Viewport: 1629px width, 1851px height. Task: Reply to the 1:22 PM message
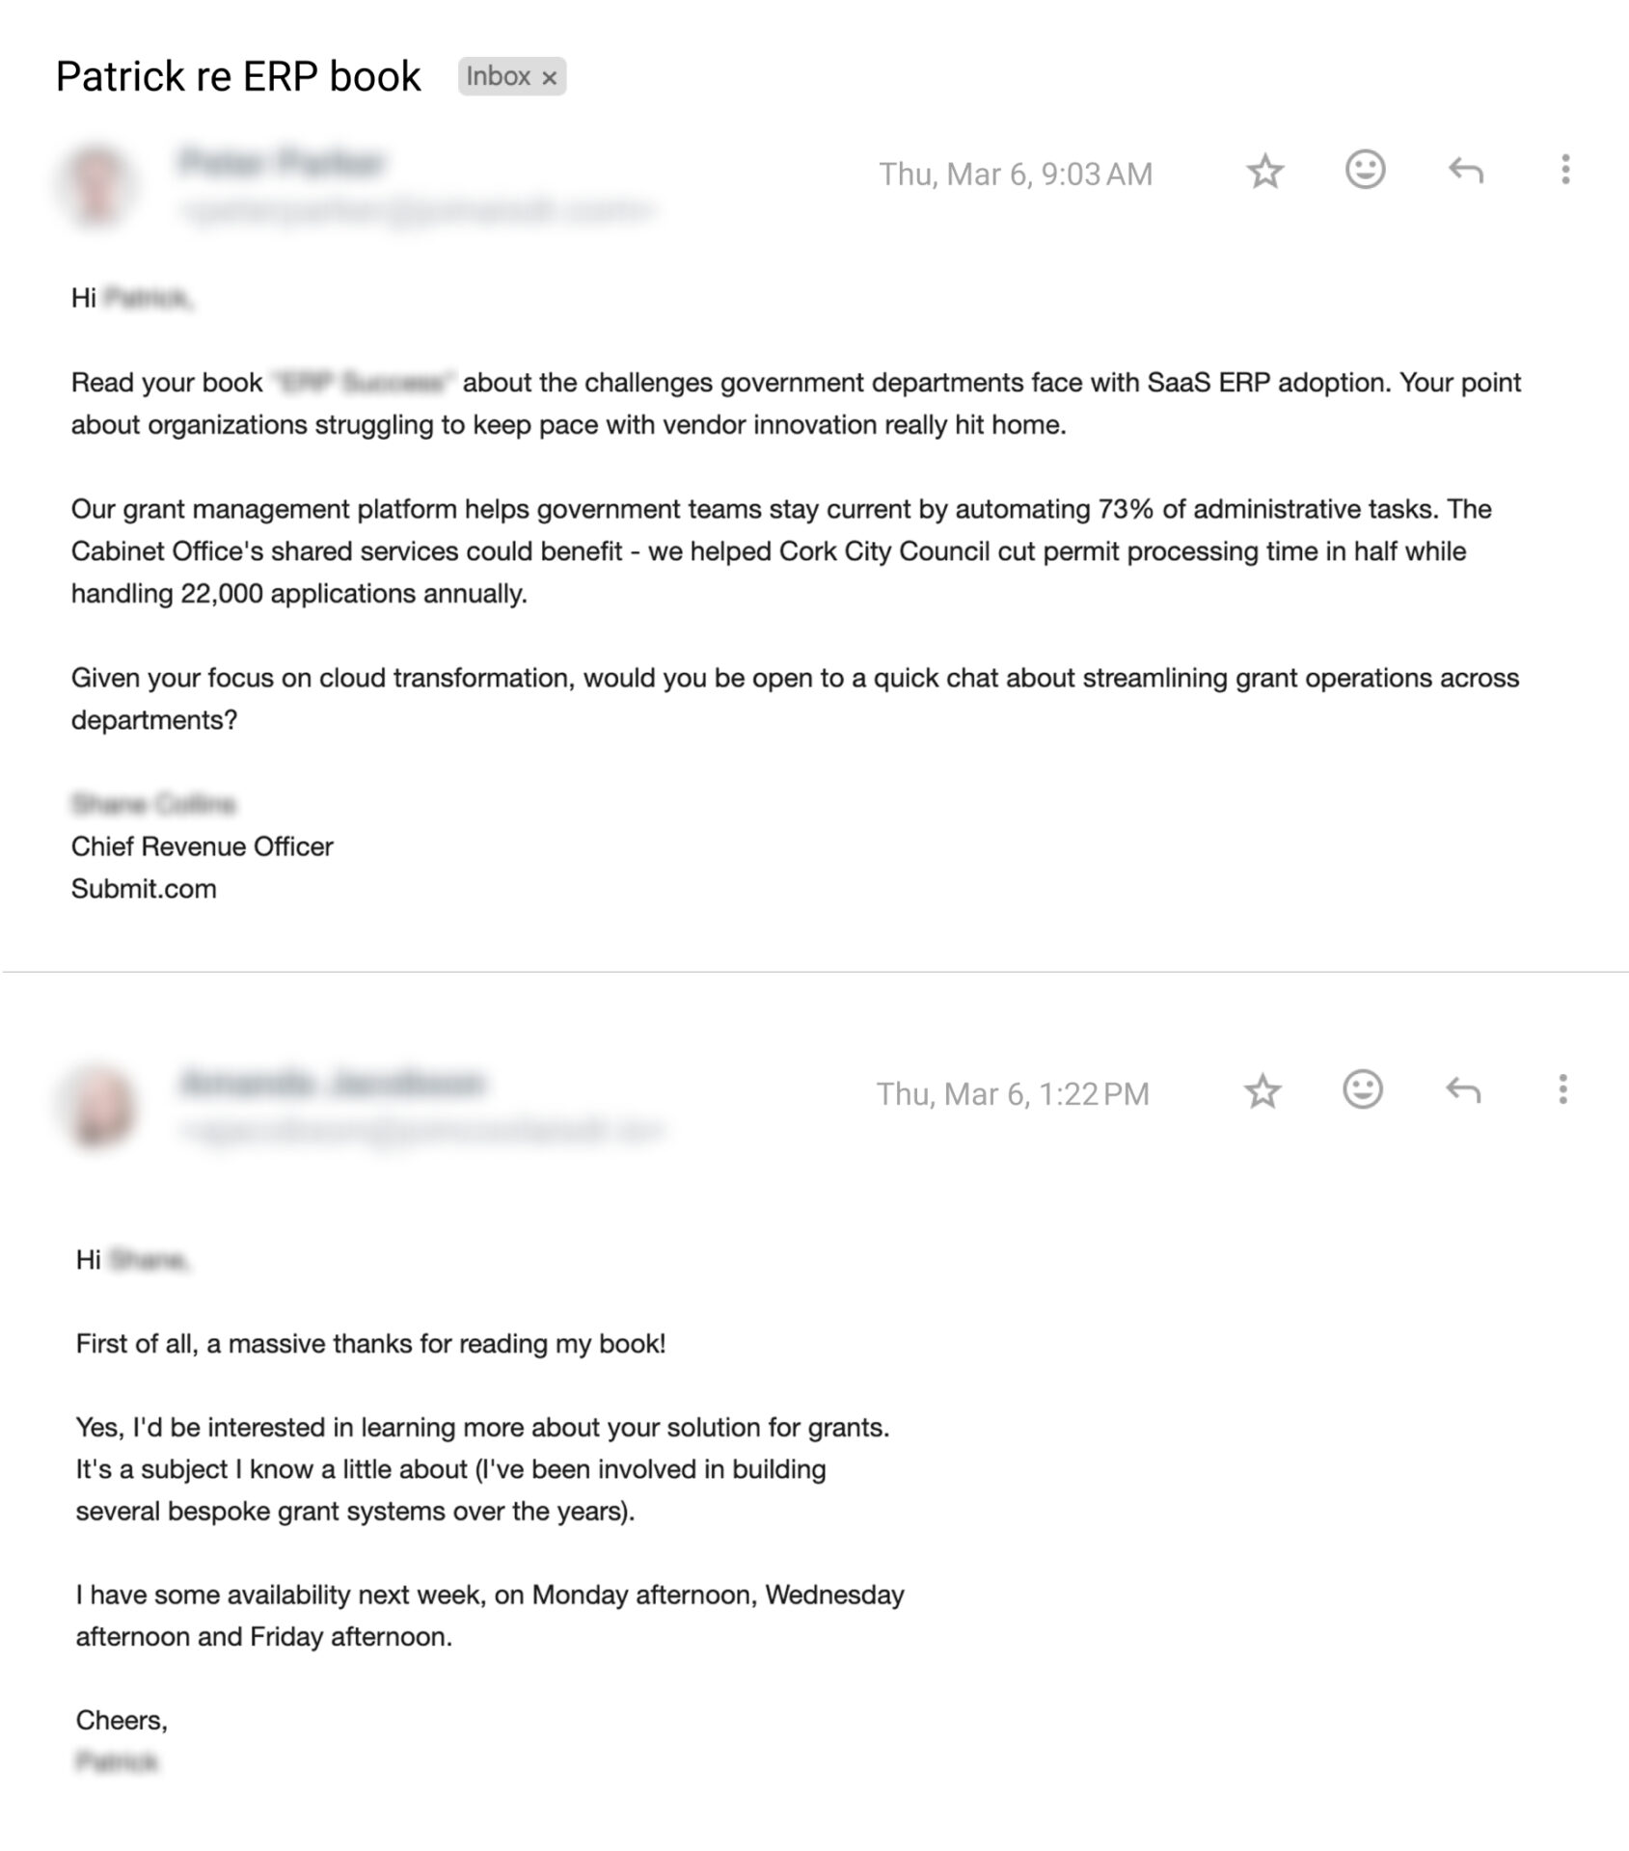coord(1462,1090)
